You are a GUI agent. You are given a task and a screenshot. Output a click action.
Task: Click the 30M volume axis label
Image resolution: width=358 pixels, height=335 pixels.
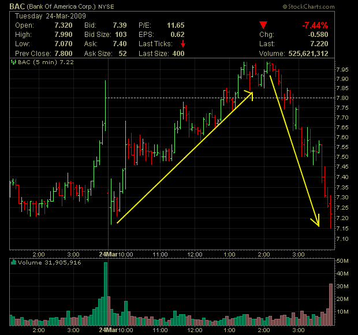click(x=342, y=286)
